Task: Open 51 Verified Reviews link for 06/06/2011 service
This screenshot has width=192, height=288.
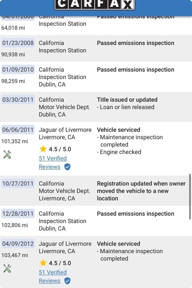Action: (52, 158)
